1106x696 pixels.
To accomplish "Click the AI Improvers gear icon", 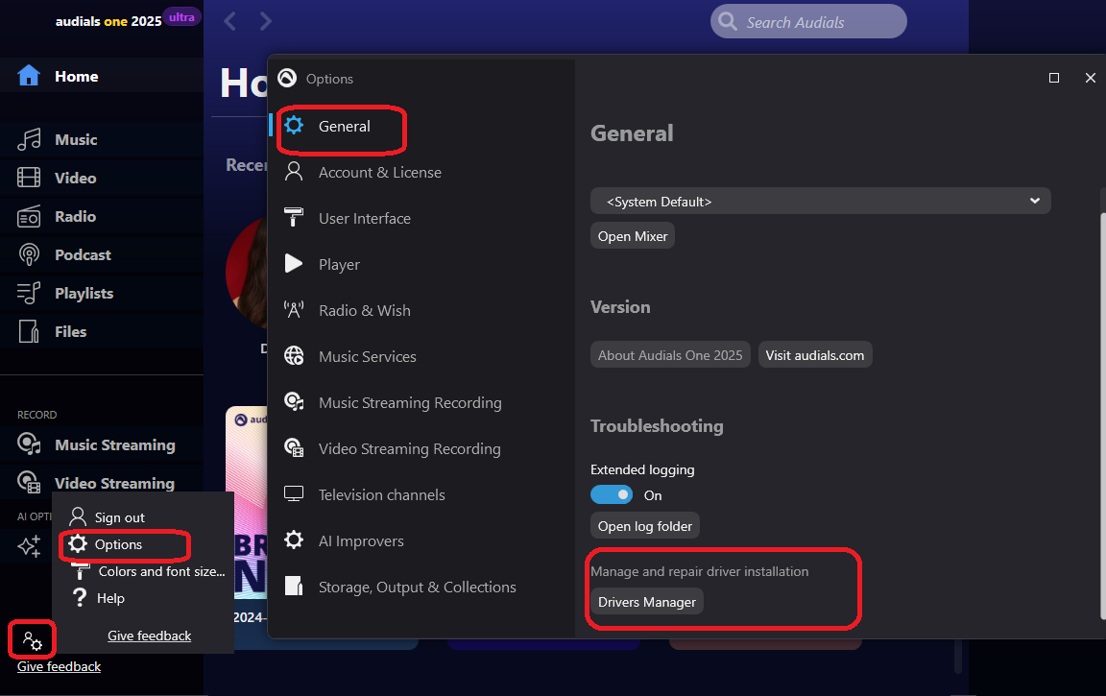I will [294, 540].
